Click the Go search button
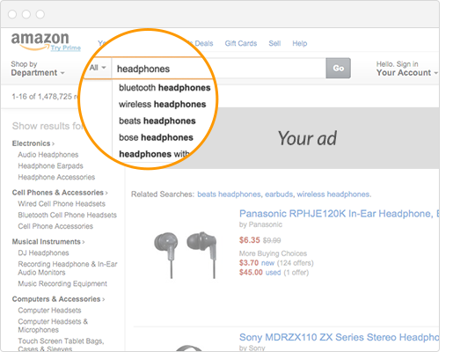The height and width of the screenshot is (352, 453). (x=338, y=68)
